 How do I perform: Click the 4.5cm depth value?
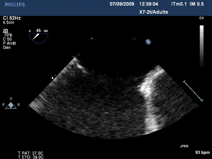pos(8,23)
